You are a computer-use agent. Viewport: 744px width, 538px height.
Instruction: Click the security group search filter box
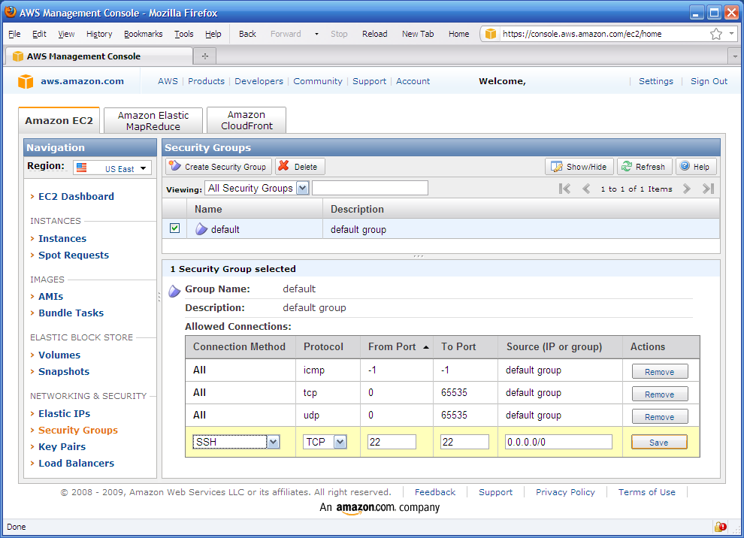(x=370, y=188)
